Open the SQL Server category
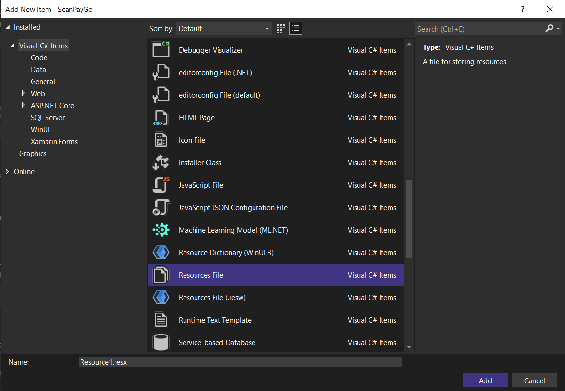The width and height of the screenshot is (565, 391). click(47, 118)
